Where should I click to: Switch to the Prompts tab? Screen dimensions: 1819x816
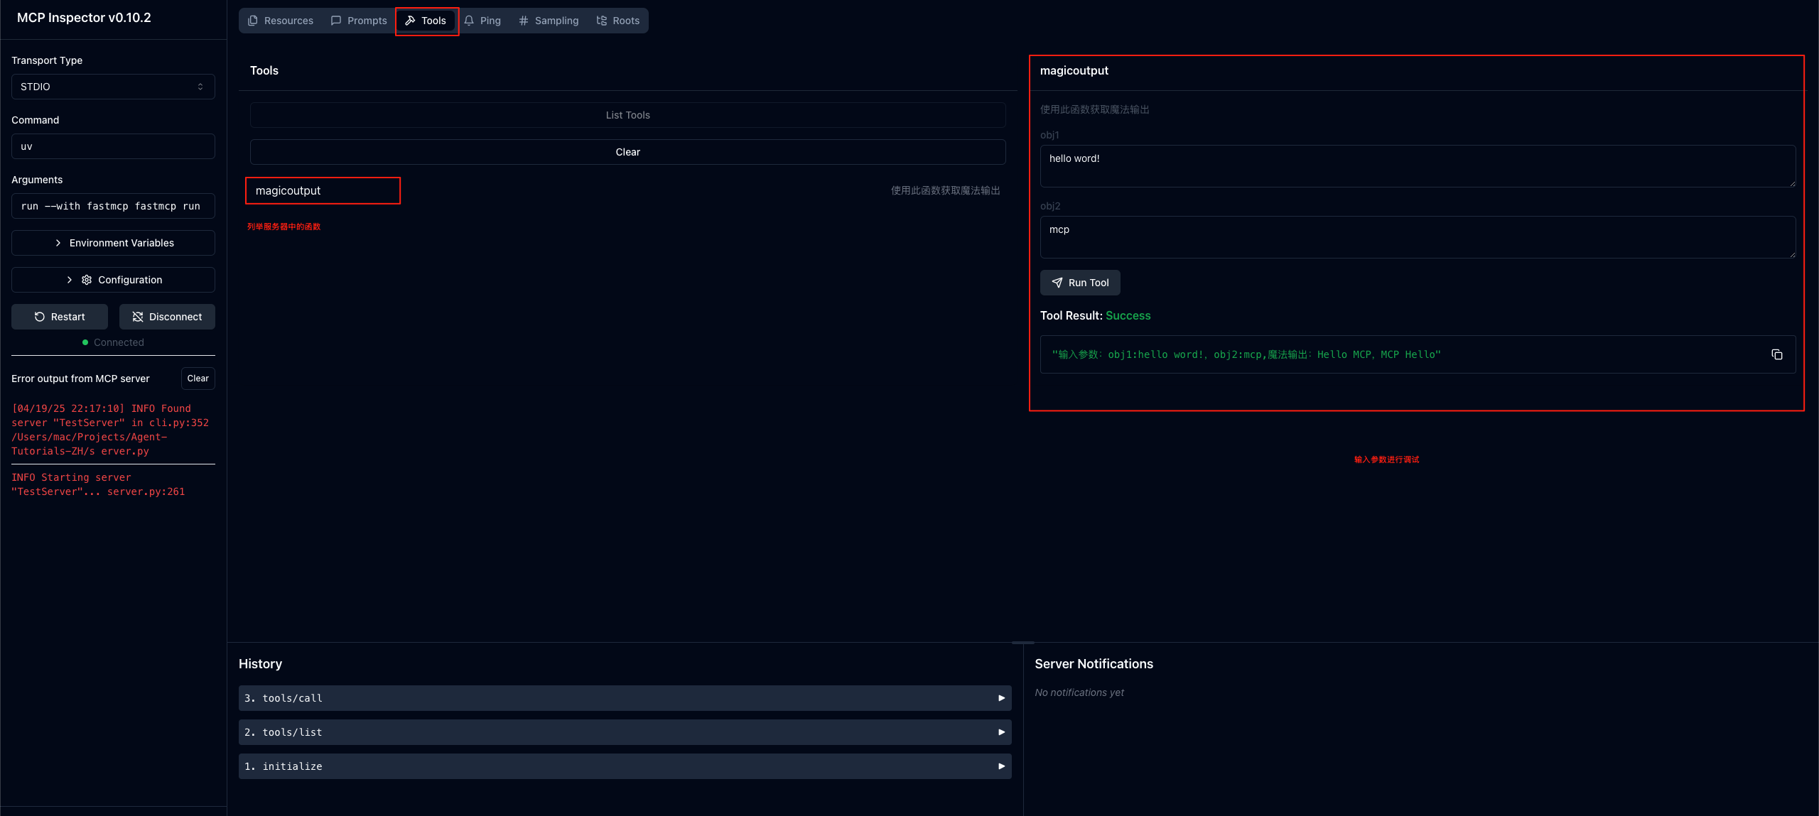pyautogui.click(x=359, y=21)
